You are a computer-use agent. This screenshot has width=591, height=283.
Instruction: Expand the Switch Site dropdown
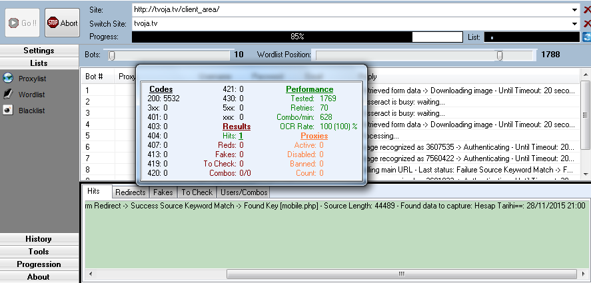tap(574, 23)
